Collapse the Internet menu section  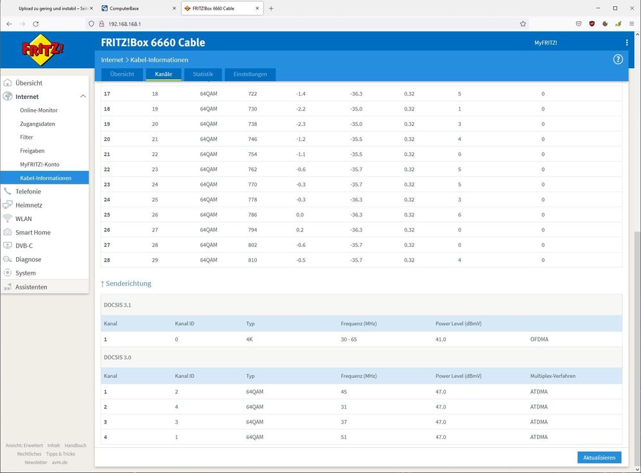click(x=83, y=96)
